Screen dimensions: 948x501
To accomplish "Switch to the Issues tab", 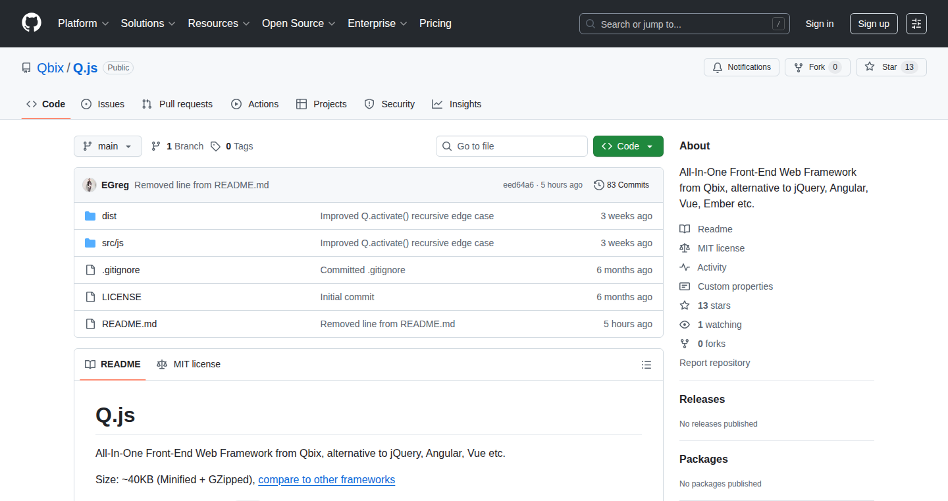I will [x=103, y=104].
